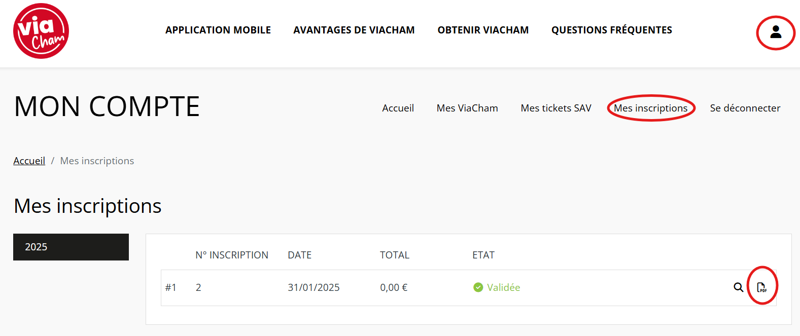Click the 31/01/2025 inscription date

(314, 287)
